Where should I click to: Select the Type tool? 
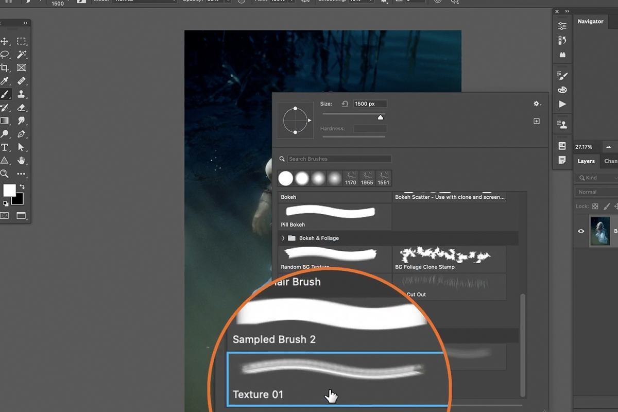(5, 148)
